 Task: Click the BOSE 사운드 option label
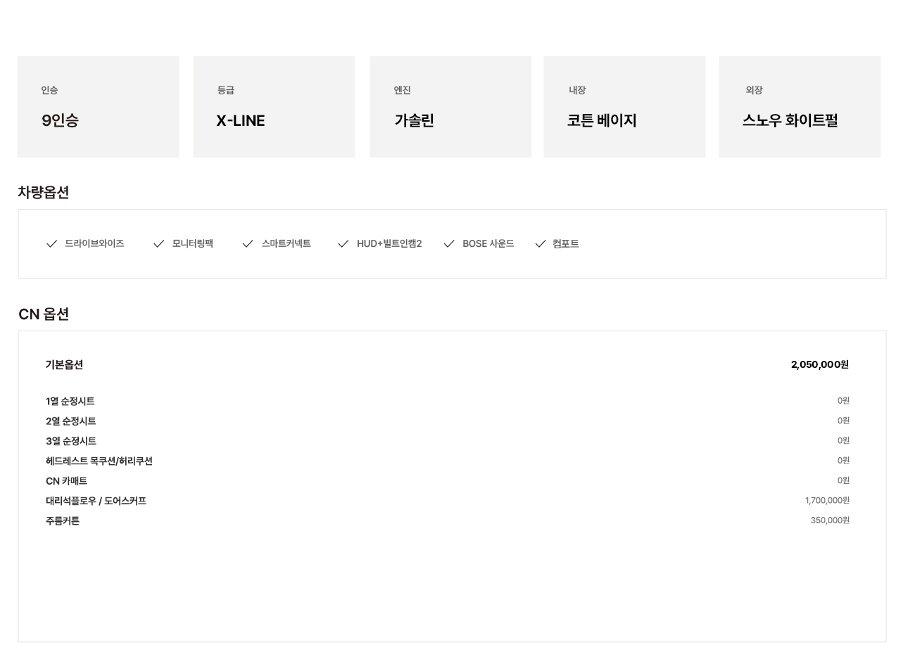(x=488, y=243)
